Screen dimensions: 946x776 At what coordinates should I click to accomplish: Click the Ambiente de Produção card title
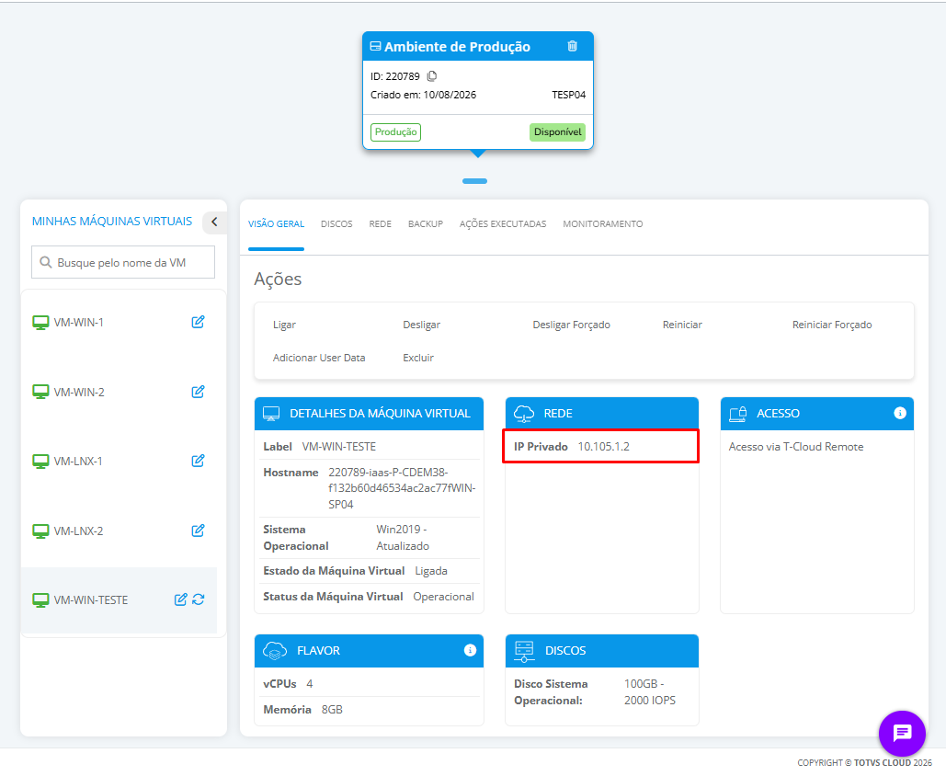[457, 47]
